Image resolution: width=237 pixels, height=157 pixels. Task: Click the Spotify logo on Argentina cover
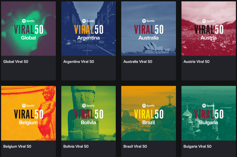(89, 21)
